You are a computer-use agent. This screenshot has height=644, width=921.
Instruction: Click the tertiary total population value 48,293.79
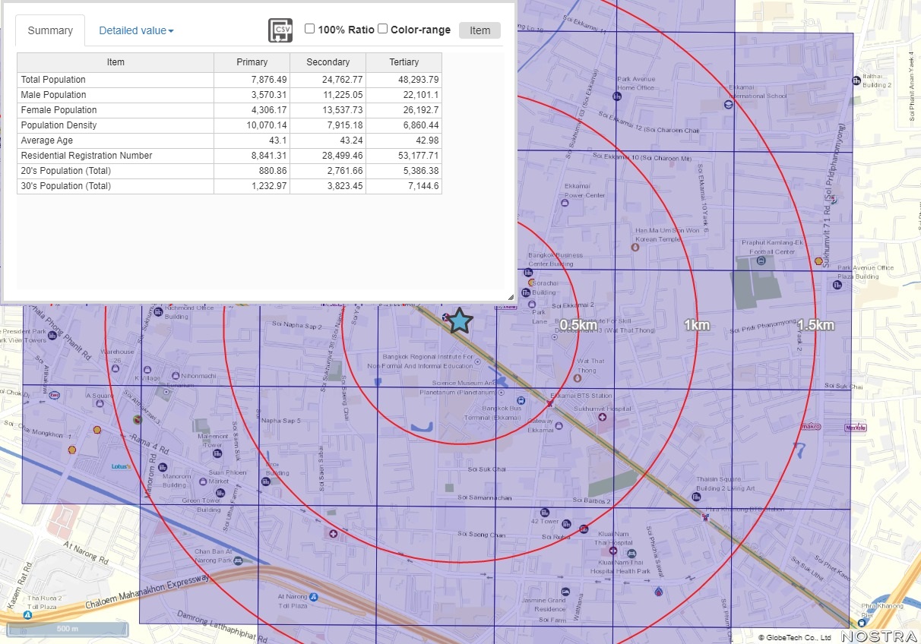pos(419,80)
